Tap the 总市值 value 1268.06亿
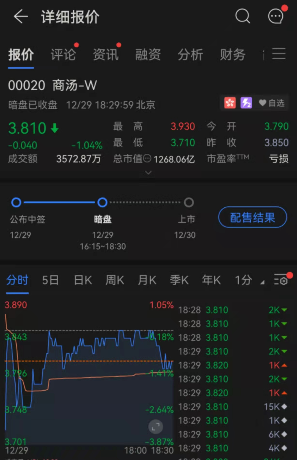 click(174, 159)
